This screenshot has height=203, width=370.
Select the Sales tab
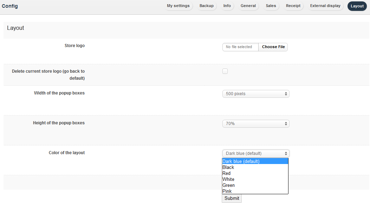(x=271, y=6)
